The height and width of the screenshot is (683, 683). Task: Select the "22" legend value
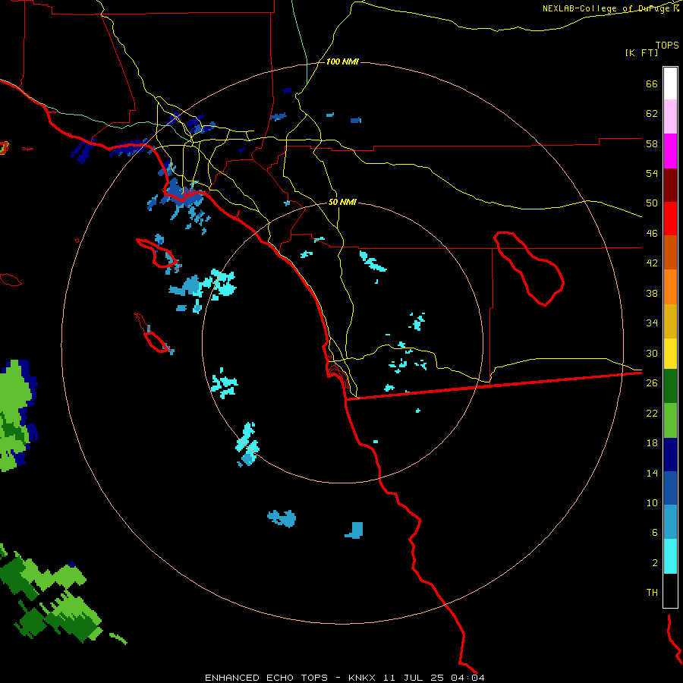(x=652, y=413)
